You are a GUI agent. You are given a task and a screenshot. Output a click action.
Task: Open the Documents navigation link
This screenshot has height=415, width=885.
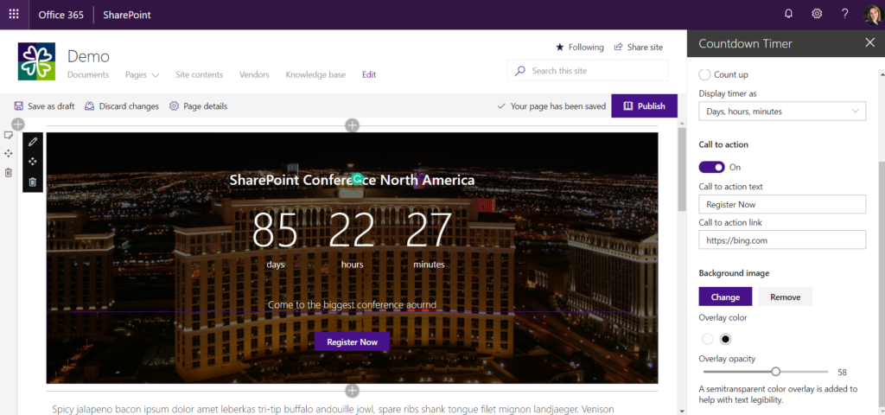(x=88, y=74)
